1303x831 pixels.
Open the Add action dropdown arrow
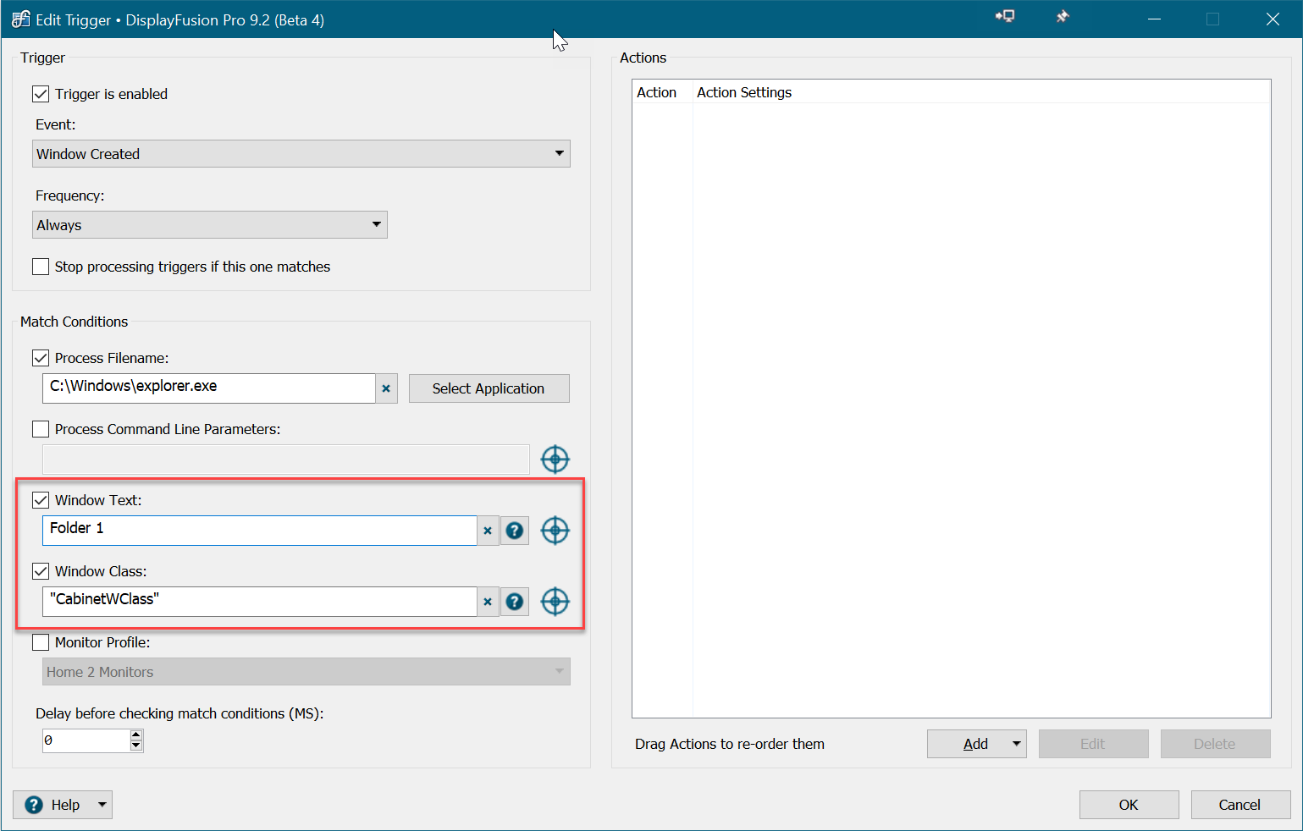[x=1016, y=744]
